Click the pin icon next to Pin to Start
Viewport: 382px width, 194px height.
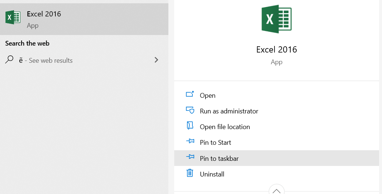pyautogui.click(x=190, y=141)
